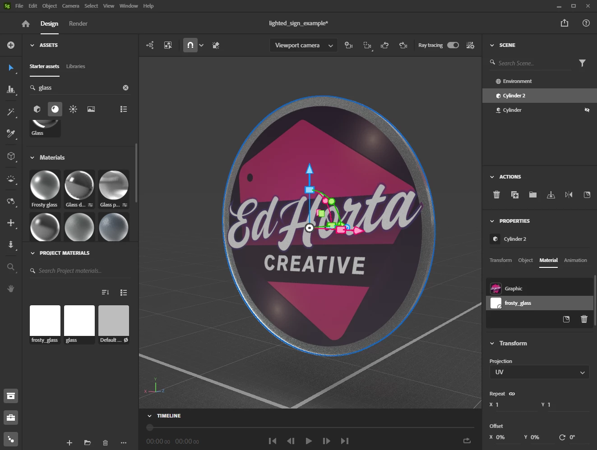Add new project material plus icon
597x450 pixels.
pyautogui.click(x=69, y=443)
